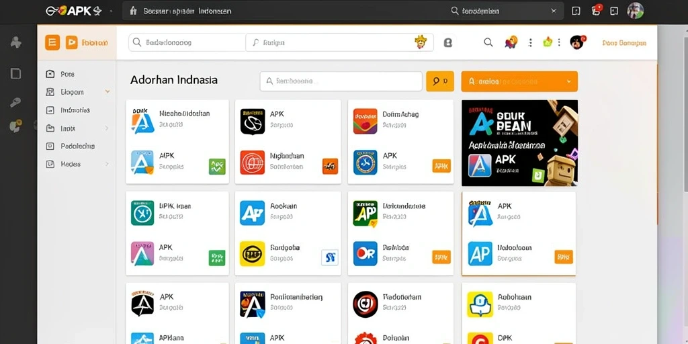This screenshot has height=344, width=688.
Task: Expand the chevron next to Inotx
Action: tap(107, 128)
